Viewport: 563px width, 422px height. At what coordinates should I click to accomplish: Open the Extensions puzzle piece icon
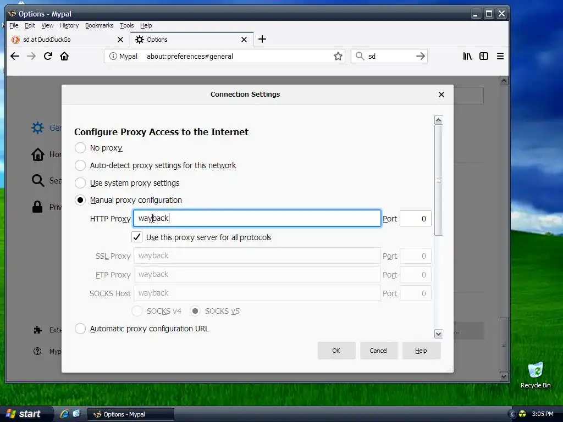[38, 330]
